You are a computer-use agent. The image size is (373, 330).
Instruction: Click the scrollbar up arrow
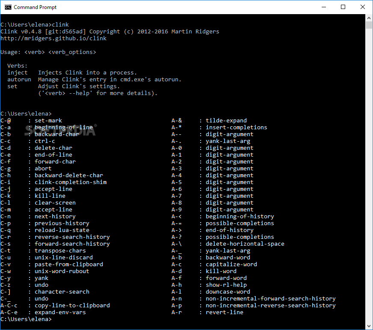(x=369, y=18)
